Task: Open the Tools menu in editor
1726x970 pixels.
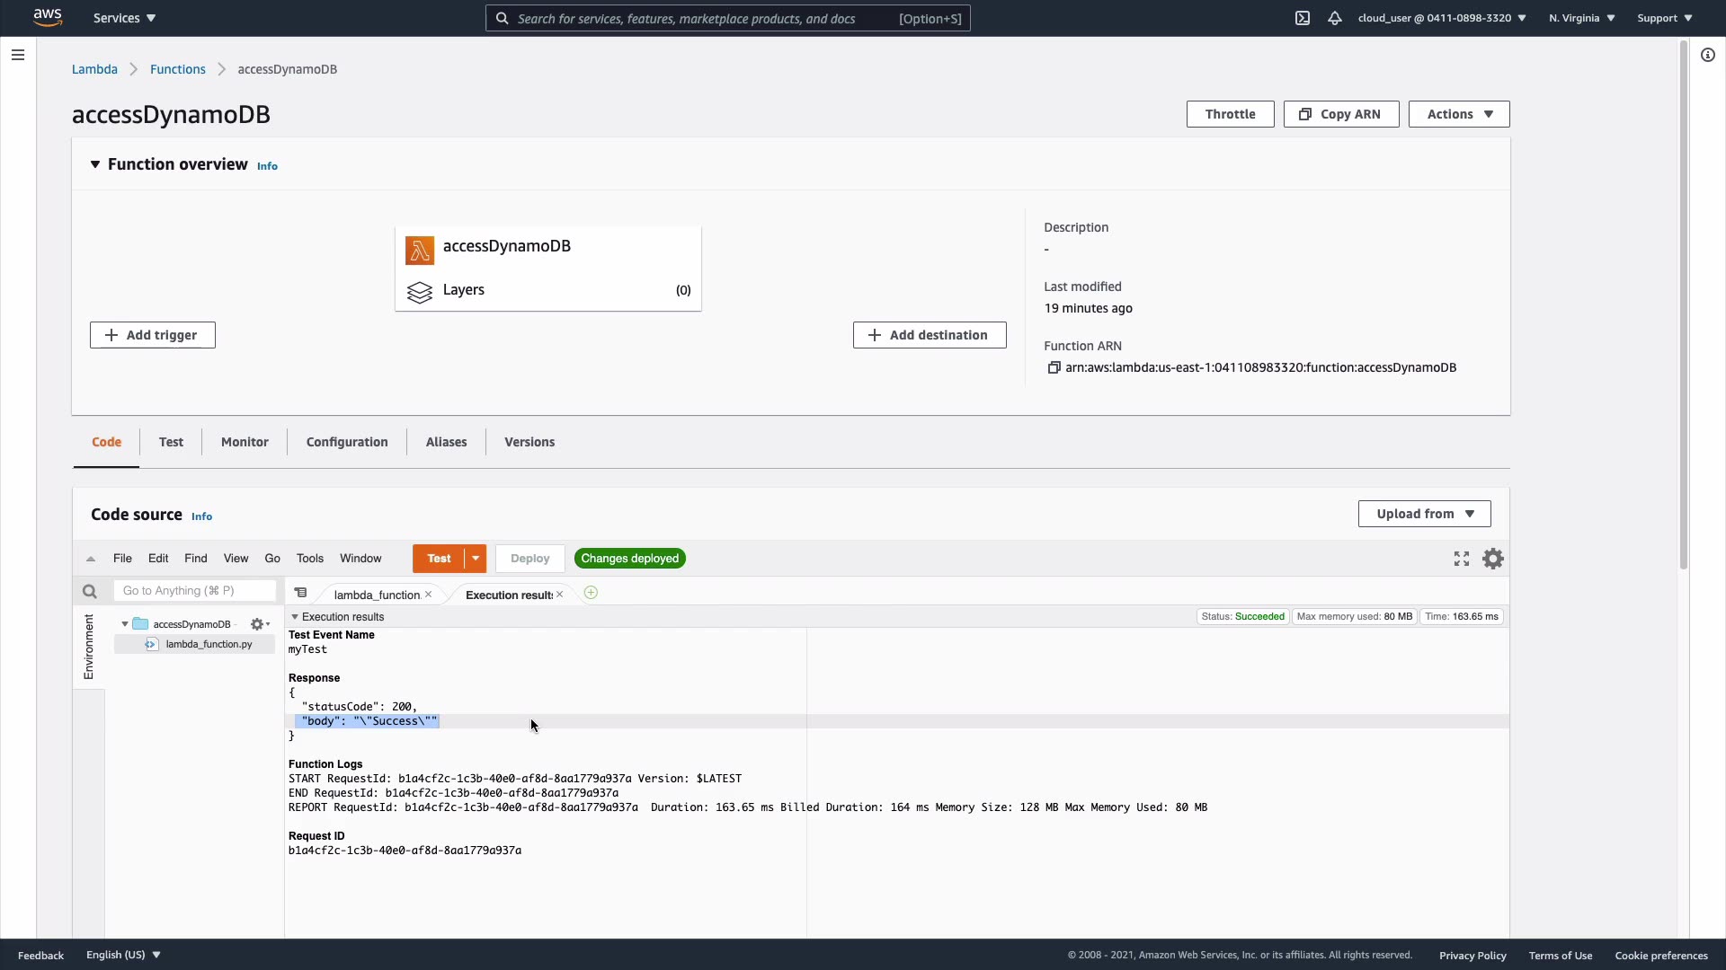Action: point(309,559)
